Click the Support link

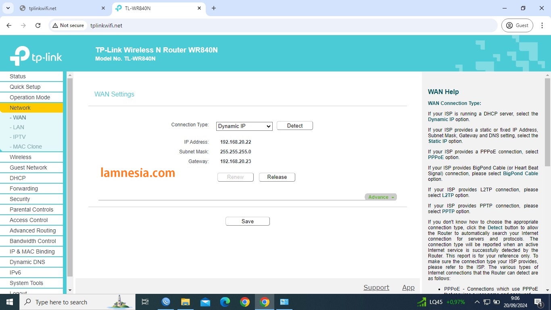click(376, 287)
